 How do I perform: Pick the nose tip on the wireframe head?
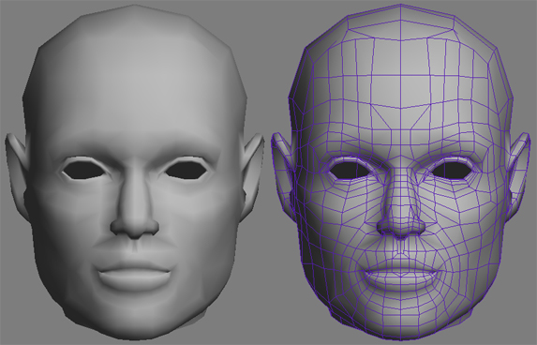tap(401, 229)
